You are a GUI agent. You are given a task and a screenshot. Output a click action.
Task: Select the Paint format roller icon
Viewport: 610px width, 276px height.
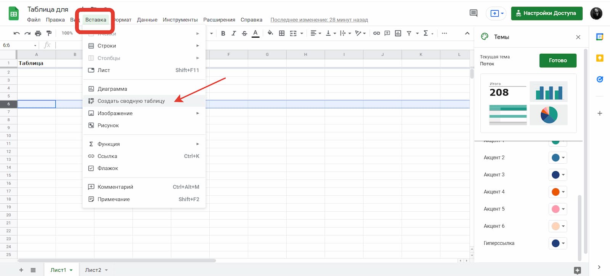[49, 34]
